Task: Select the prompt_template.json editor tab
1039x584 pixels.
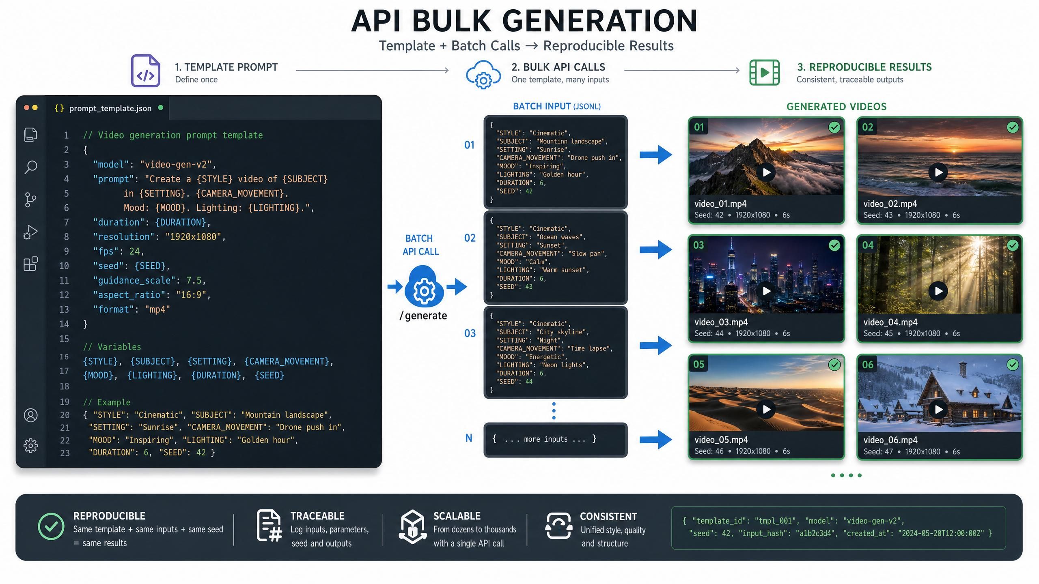Action: (x=107, y=108)
